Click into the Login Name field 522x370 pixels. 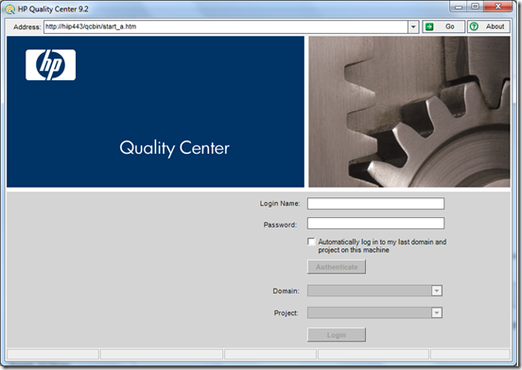pos(375,203)
